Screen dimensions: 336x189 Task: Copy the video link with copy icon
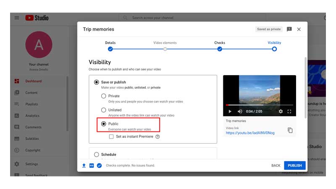[x=290, y=130]
